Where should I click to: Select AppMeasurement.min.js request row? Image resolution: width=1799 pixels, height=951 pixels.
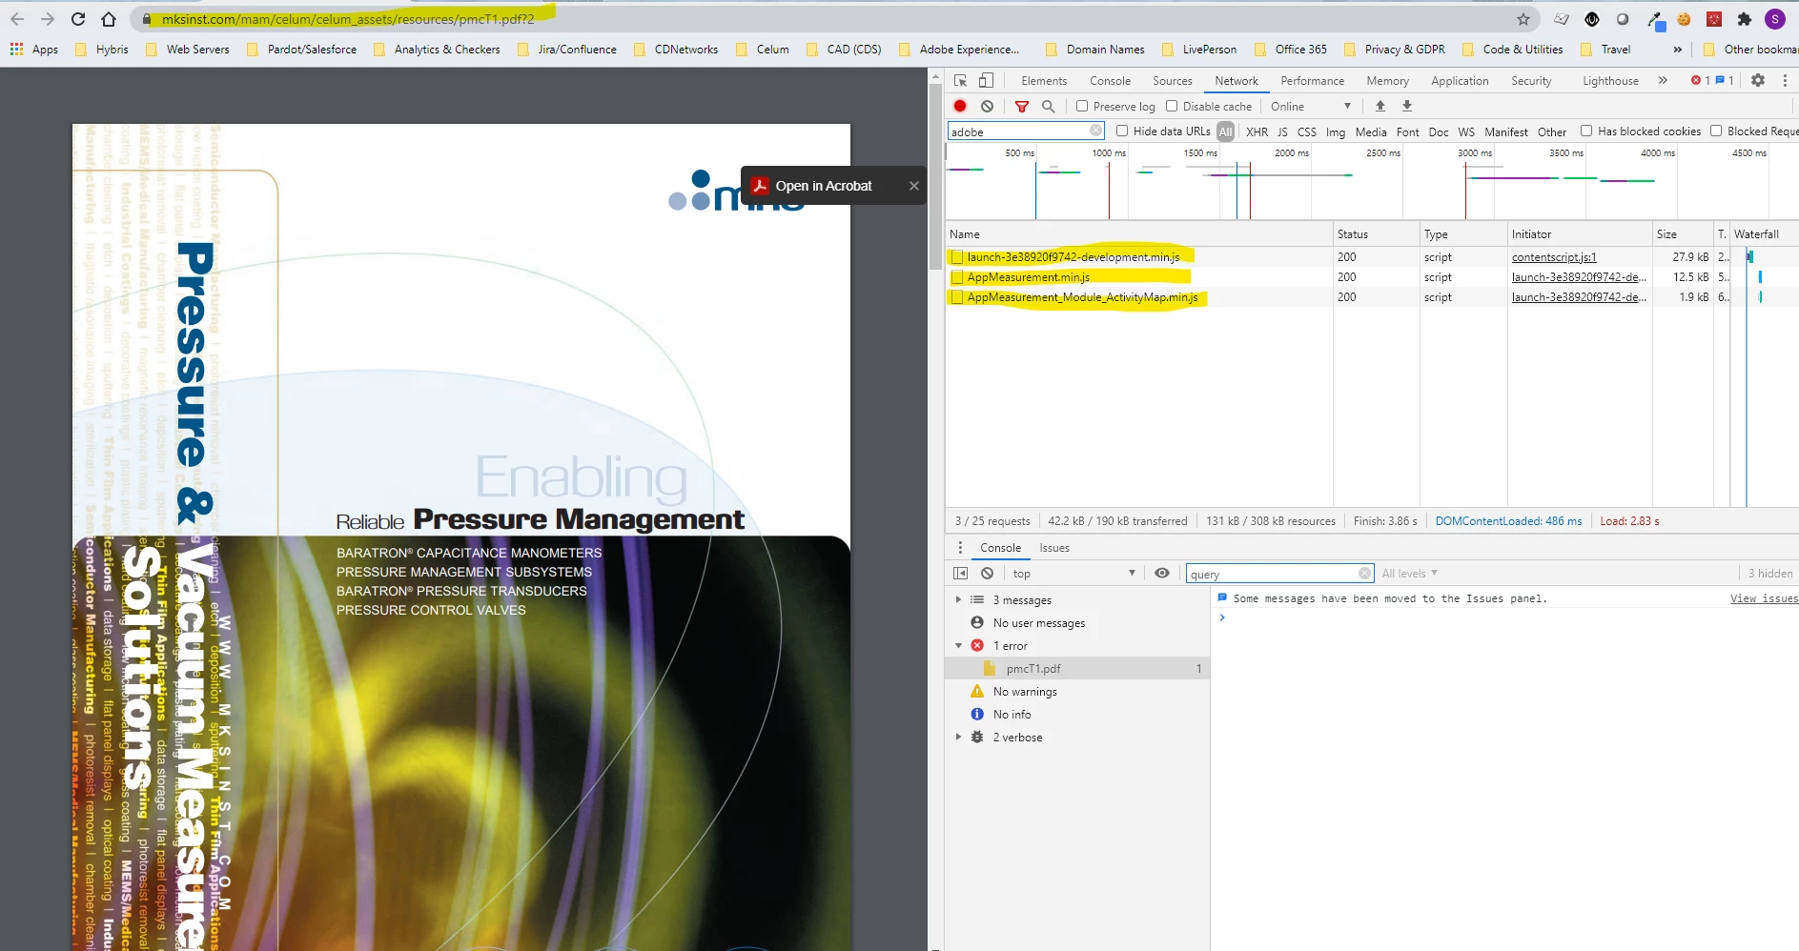1371,277
